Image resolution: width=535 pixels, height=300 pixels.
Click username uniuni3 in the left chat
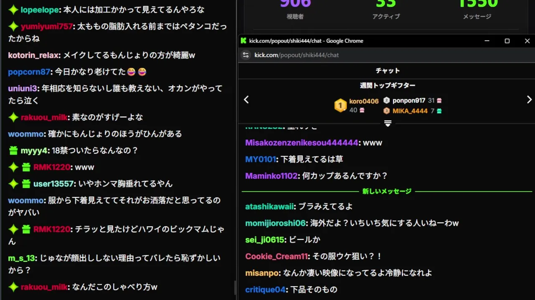23,88
